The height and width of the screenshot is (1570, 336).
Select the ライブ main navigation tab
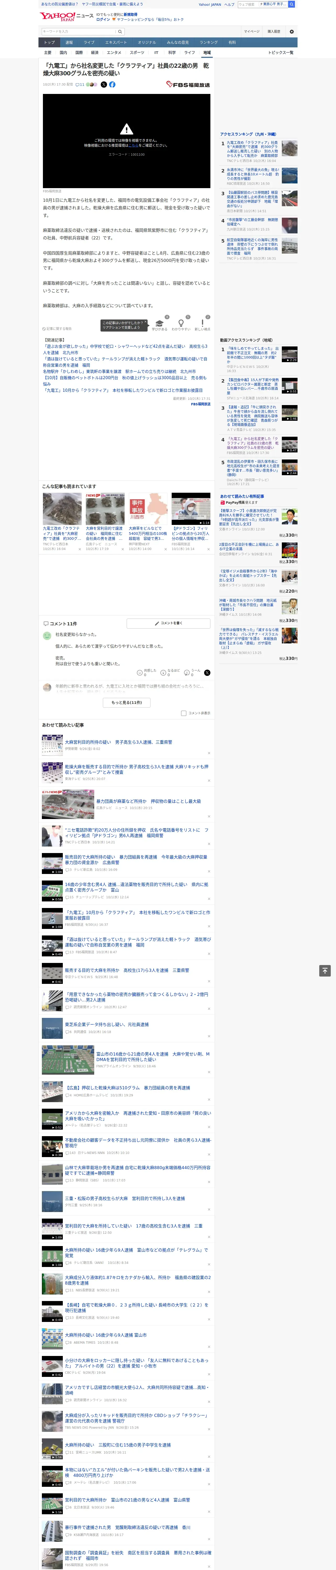click(x=89, y=43)
